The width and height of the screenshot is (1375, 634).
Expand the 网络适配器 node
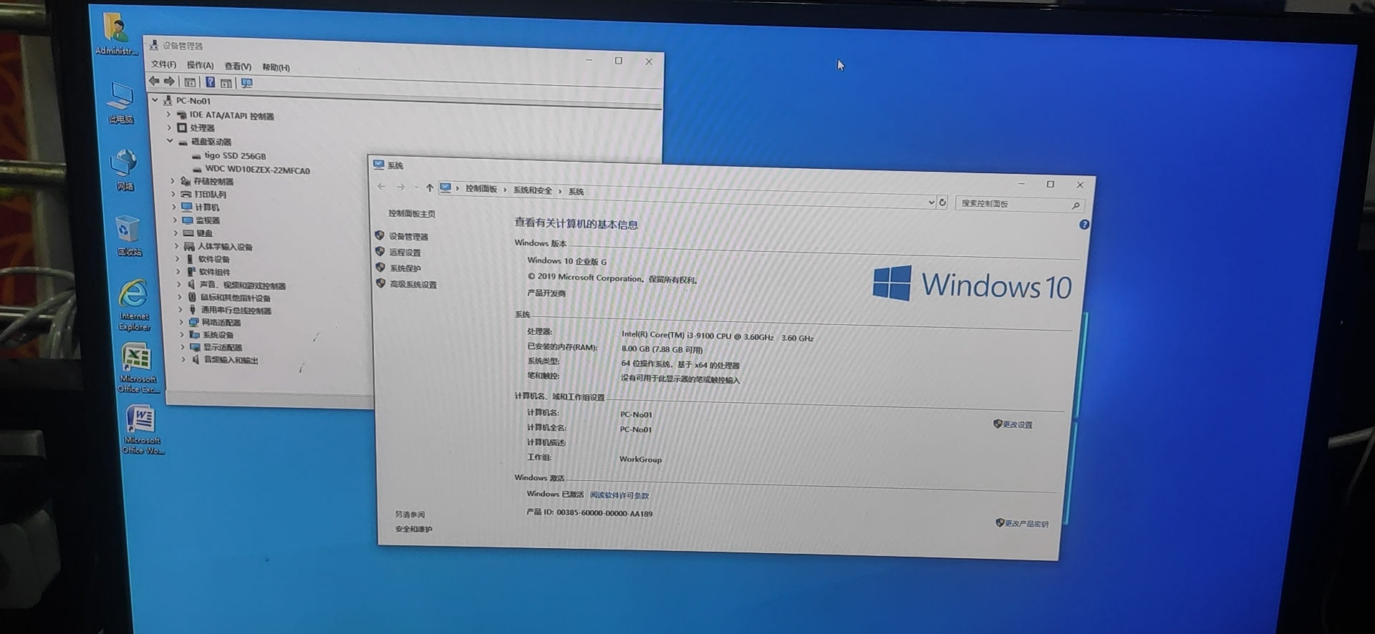pos(181,322)
